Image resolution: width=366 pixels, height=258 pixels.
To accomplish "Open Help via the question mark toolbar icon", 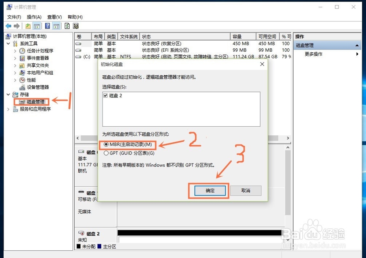I will pyautogui.click(x=47, y=26).
